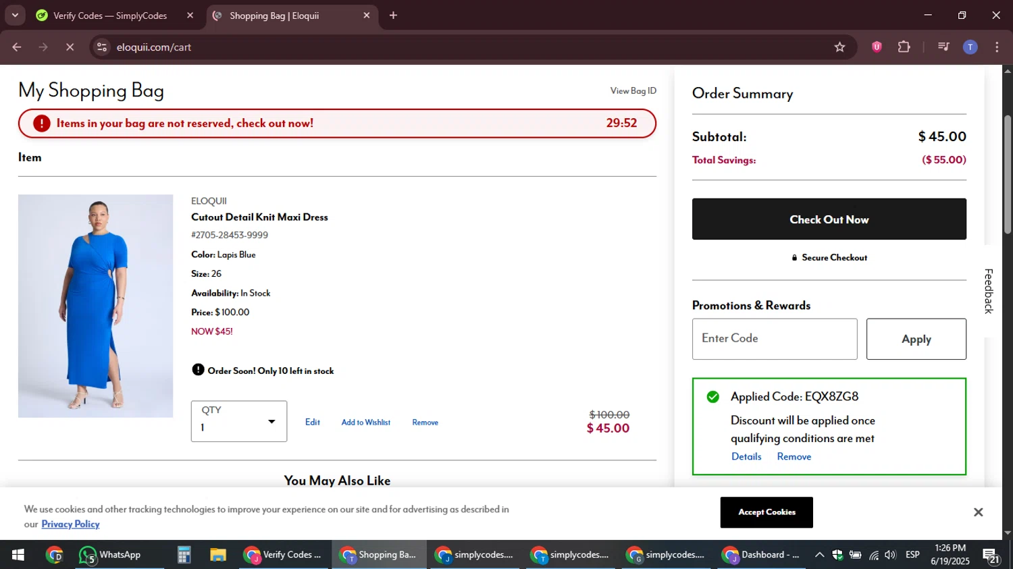Open the browser tab search dropdown

(15, 15)
